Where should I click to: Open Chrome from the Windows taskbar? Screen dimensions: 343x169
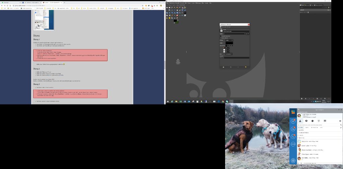click(x=223, y=102)
